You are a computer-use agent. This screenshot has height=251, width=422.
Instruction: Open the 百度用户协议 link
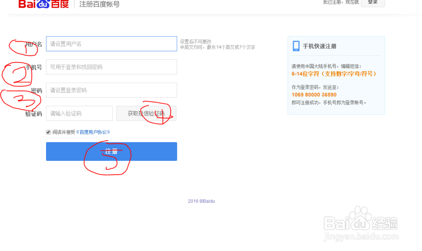93,132
